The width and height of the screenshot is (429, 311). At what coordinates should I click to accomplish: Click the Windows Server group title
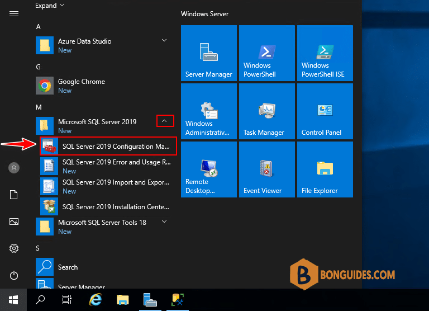point(204,14)
